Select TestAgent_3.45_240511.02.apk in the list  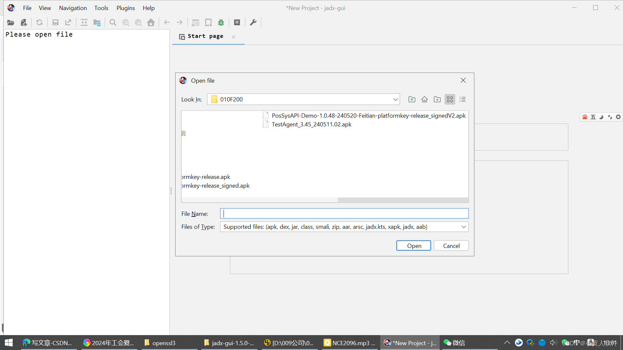click(311, 124)
